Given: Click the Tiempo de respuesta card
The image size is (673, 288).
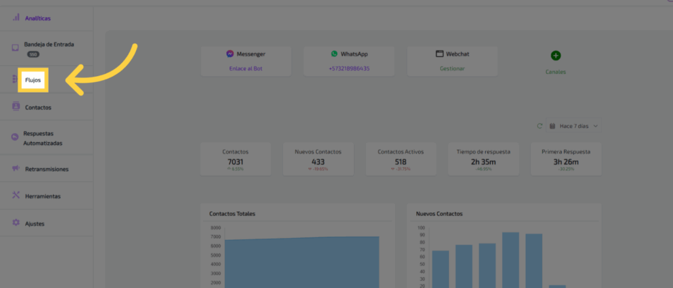Looking at the screenshot, I should 483,159.
